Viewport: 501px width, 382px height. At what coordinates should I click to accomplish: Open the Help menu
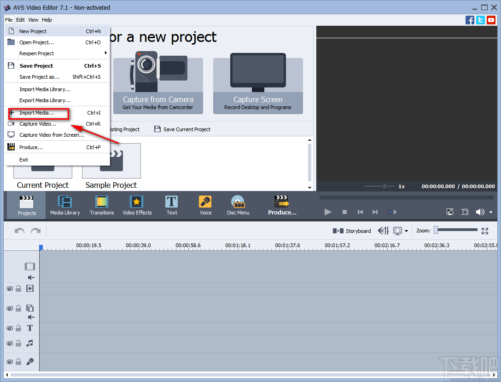pos(47,20)
